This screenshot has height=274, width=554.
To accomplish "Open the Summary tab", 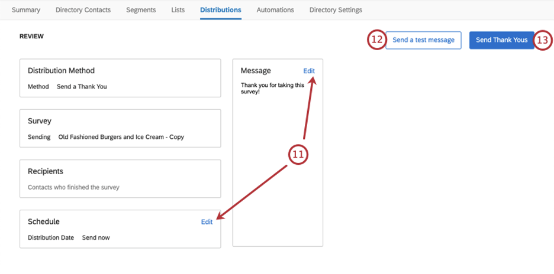I will pos(26,10).
